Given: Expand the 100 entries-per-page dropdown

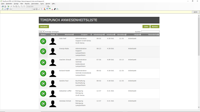Looking at the screenshot, I should click(x=42, y=32).
